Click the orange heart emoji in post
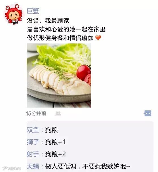 click(98, 38)
